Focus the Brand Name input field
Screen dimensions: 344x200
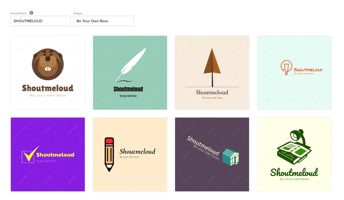pyautogui.click(x=40, y=21)
